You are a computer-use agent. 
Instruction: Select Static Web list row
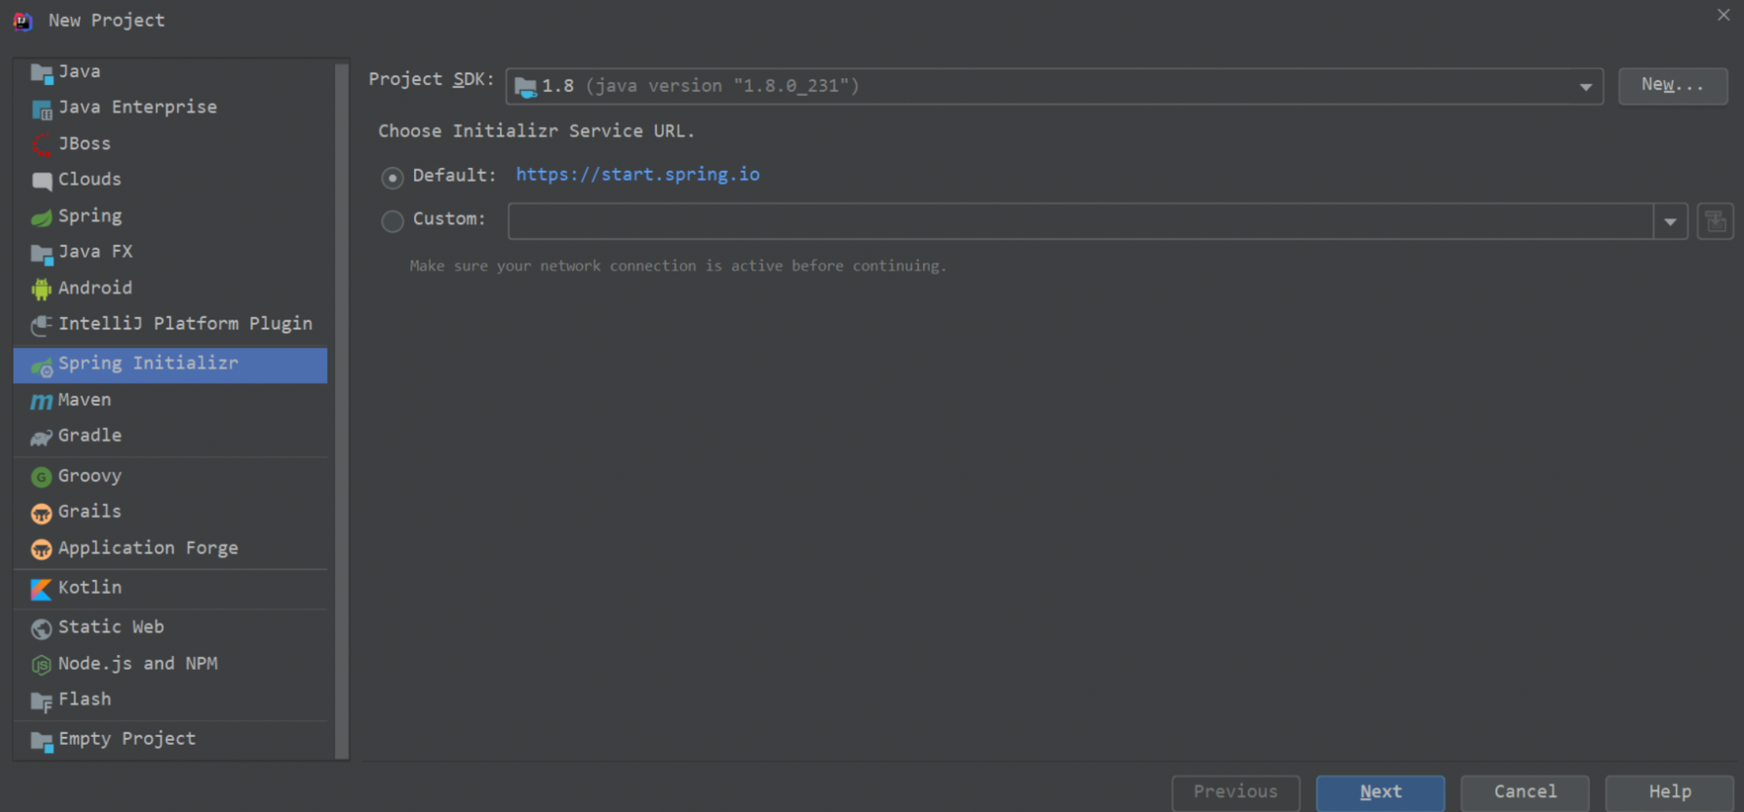[x=170, y=627]
